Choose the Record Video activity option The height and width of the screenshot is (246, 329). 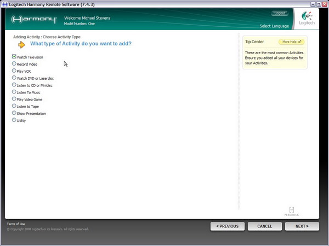[14, 63]
